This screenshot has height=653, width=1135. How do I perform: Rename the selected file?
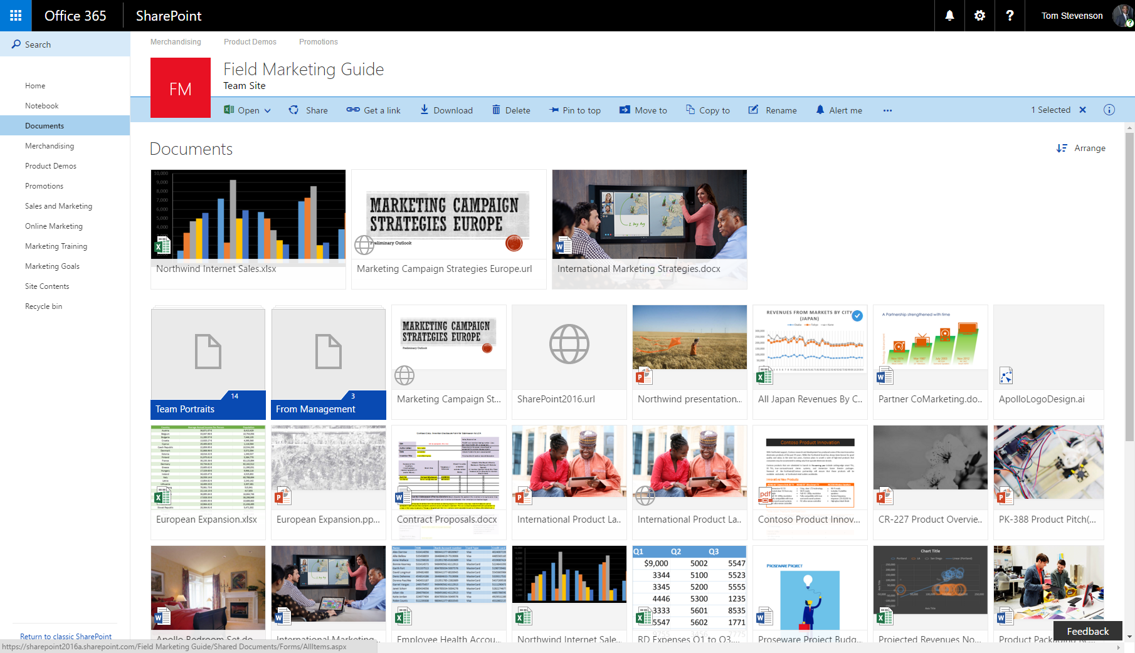click(773, 110)
